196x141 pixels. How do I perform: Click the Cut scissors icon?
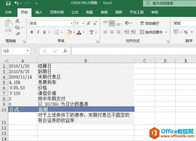[x=17, y=21]
